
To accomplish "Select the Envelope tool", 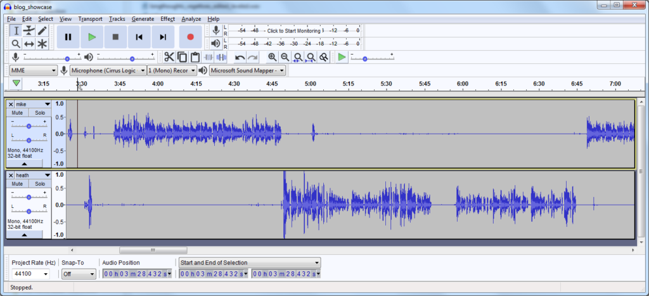I will point(29,30).
